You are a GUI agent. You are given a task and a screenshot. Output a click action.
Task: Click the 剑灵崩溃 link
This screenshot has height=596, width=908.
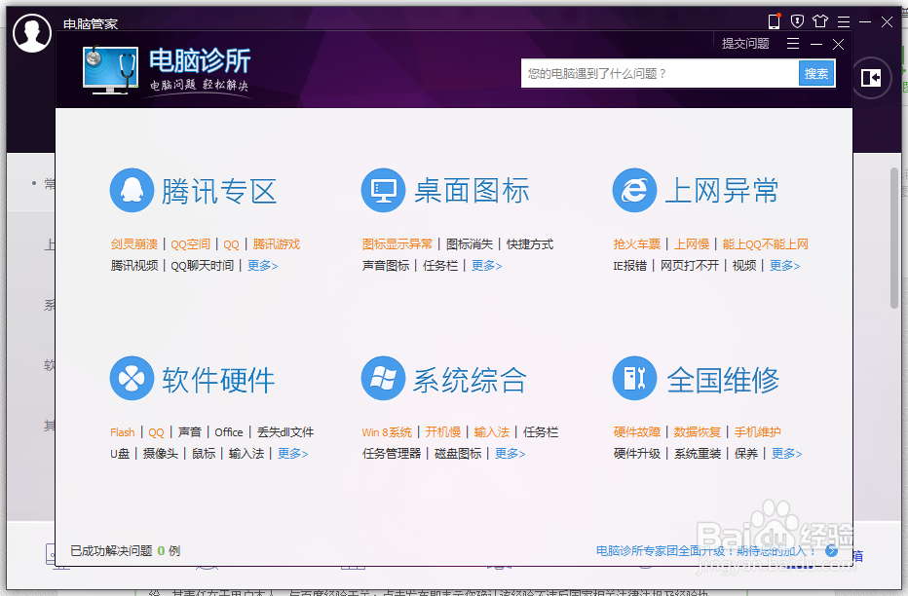134,244
